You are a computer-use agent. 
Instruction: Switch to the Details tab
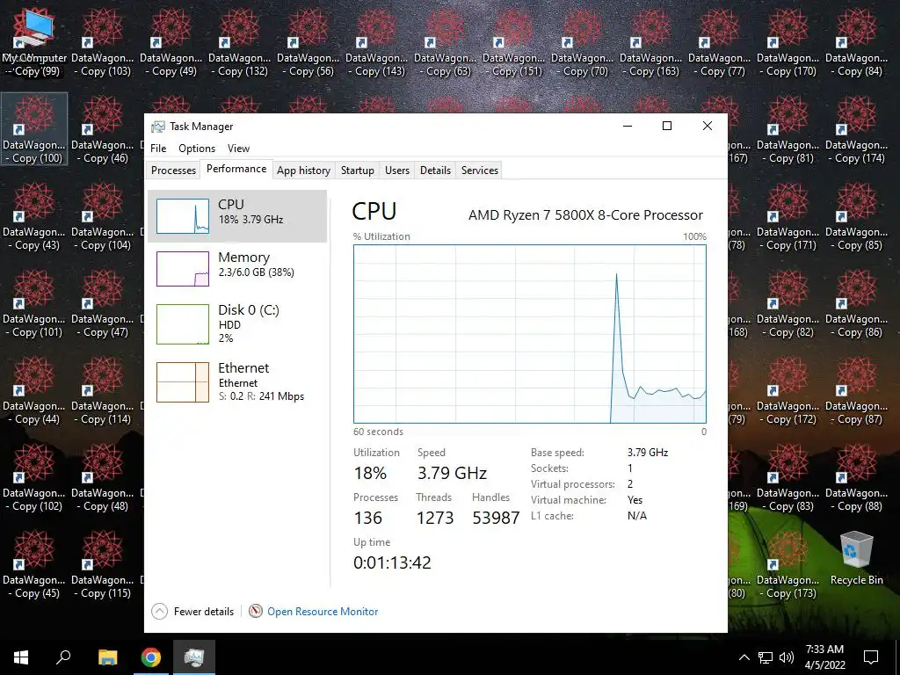435,170
